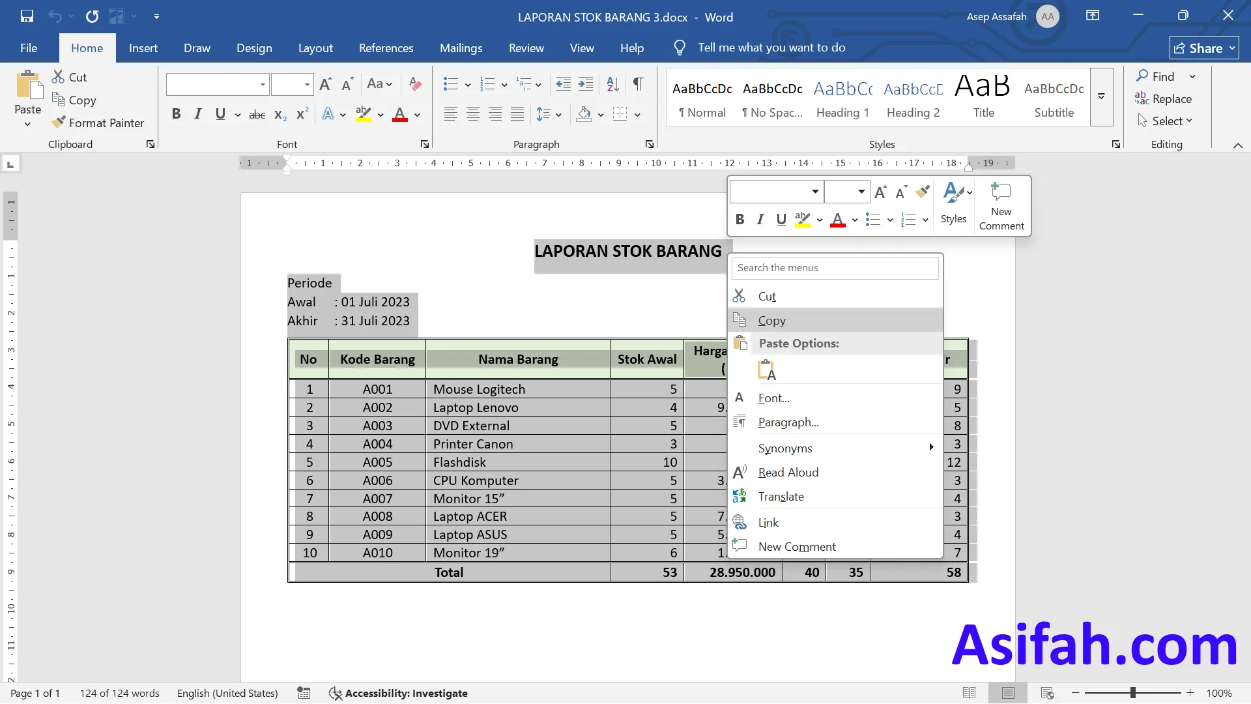
Task: Choose Paragraph... from the context menu
Action: (x=835, y=422)
